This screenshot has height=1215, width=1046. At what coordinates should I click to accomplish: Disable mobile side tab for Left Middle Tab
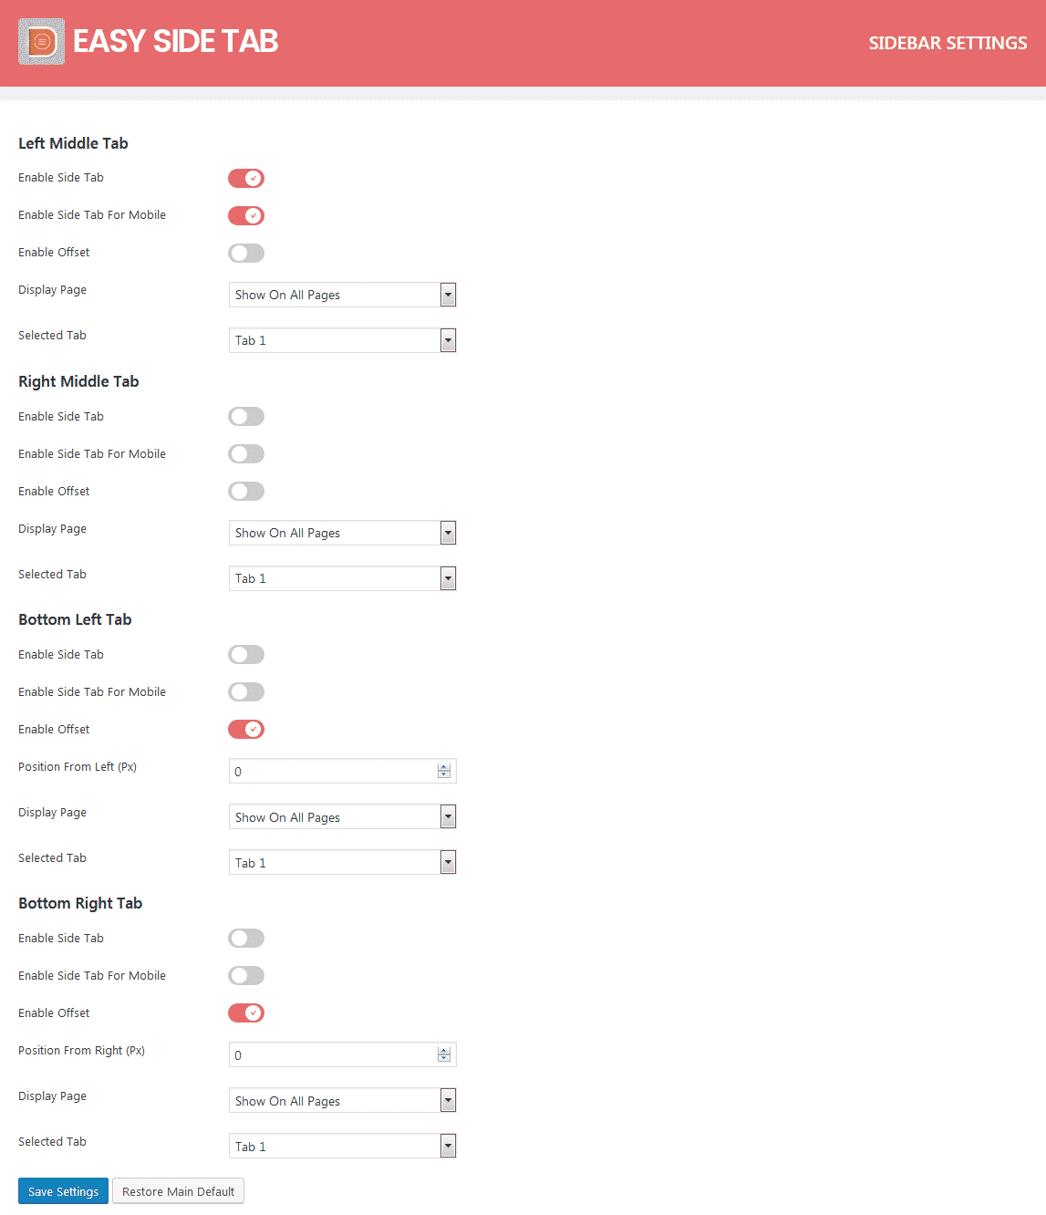tap(245, 215)
